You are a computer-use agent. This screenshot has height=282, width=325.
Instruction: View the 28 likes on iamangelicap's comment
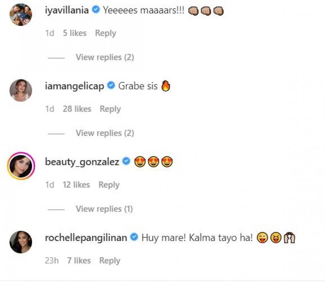[x=77, y=109]
